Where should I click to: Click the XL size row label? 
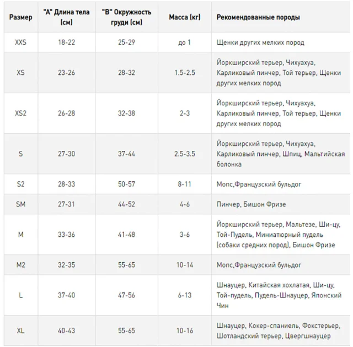pos(21,330)
